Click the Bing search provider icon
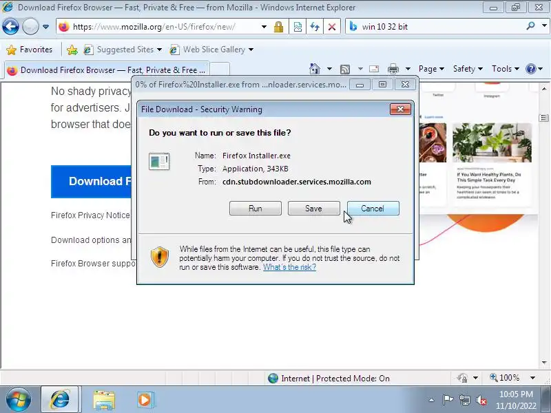 point(353,27)
